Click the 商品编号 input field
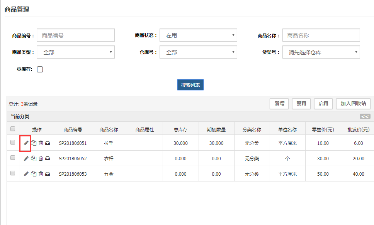This screenshot has height=225, width=374. click(x=76, y=35)
